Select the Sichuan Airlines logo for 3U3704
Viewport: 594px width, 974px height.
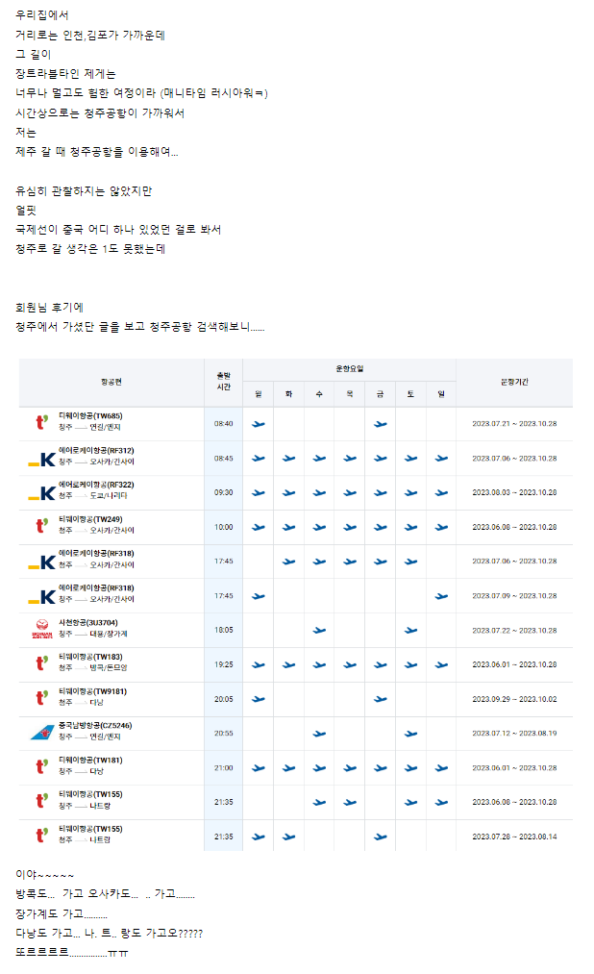(41, 630)
